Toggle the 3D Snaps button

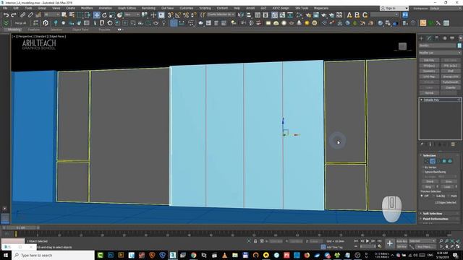tap(171, 15)
